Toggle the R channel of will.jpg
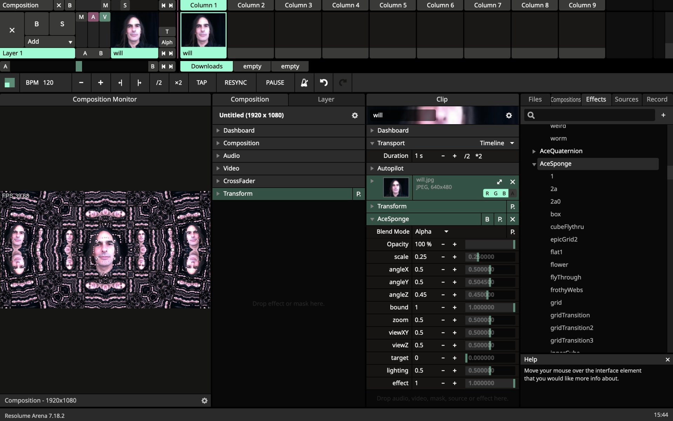 [487, 193]
